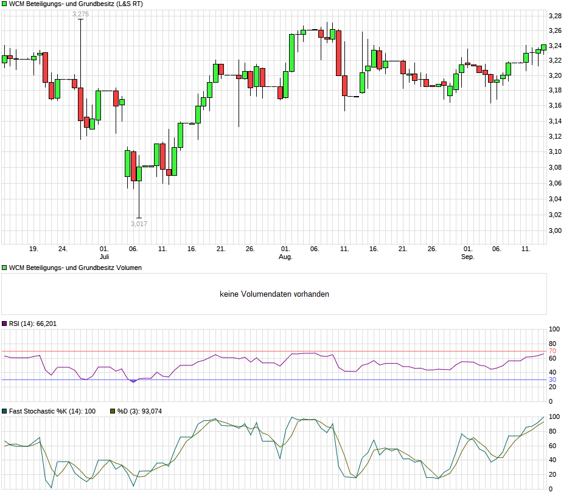Click the 'keine Volumendaten vorhanden' message
Image resolution: width=572 pixels, height=495 pixels.
pyautogui.click(x=274, y=294)
